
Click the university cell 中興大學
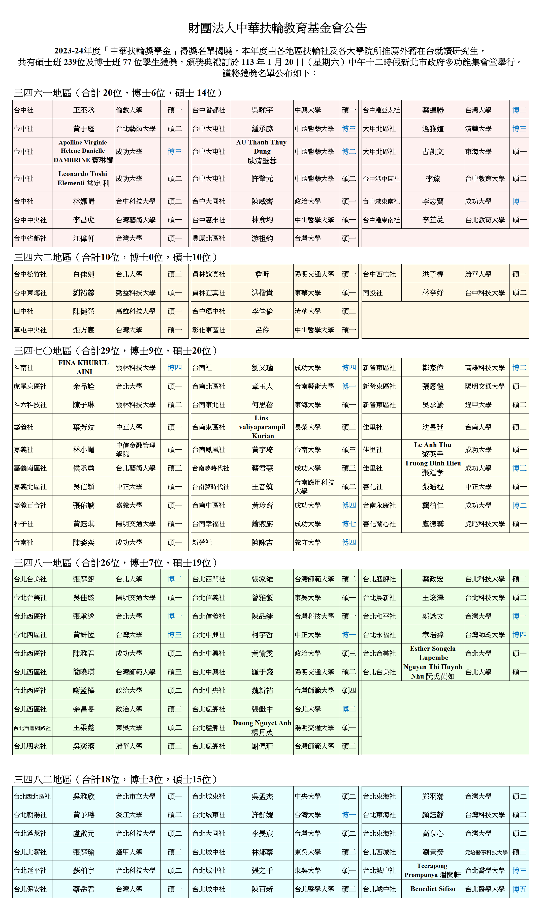coord(316,110)
